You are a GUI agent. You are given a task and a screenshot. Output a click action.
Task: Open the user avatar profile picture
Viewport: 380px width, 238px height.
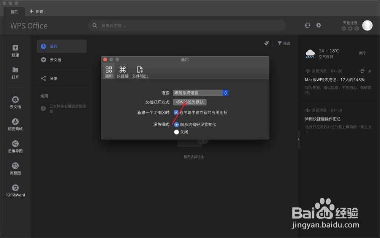pyautogui.click(x=367, y=25)
